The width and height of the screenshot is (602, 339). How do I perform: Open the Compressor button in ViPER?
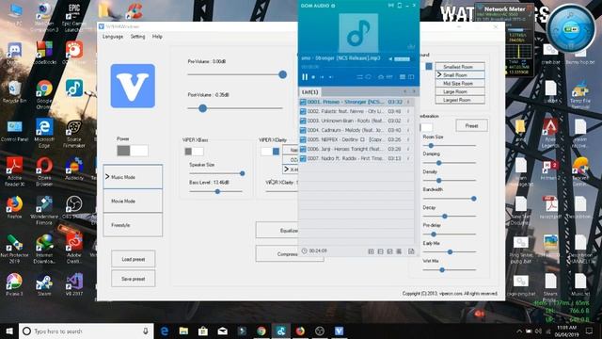[277, 254]
